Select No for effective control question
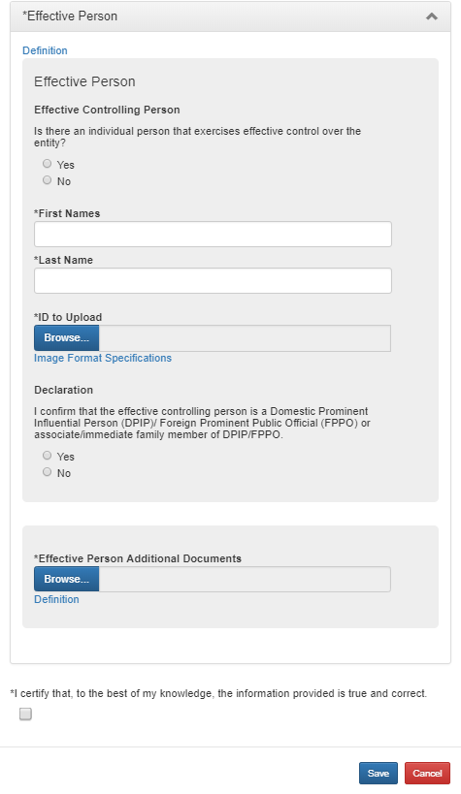 click(x=48, y=180)
